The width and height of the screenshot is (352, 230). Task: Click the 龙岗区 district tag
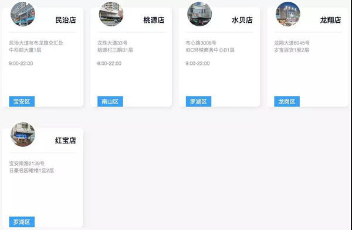(x=287, y=101)
